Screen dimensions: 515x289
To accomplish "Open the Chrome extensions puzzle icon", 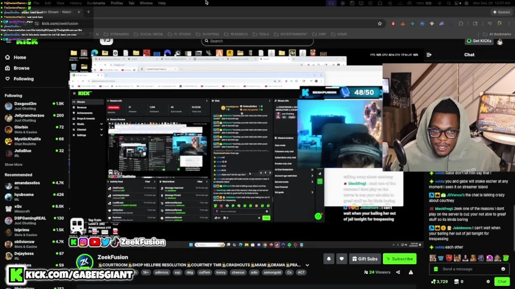I will (461, 24).
